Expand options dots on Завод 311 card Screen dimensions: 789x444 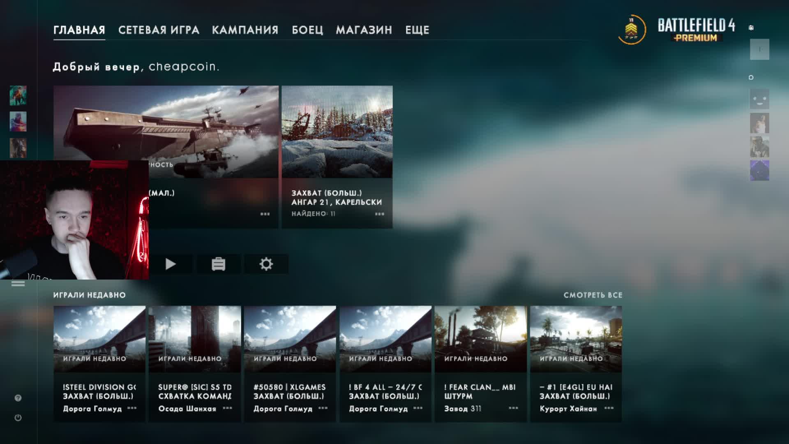513,408
